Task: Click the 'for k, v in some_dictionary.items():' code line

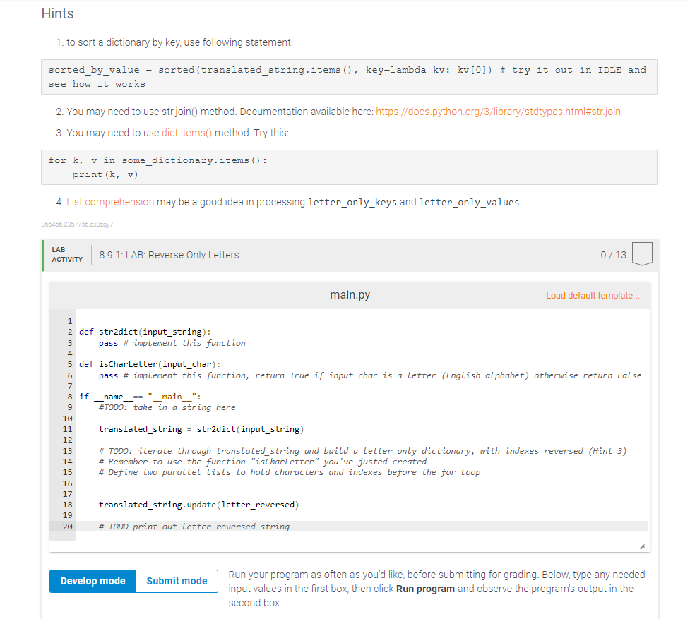Action: pos(158,160)
